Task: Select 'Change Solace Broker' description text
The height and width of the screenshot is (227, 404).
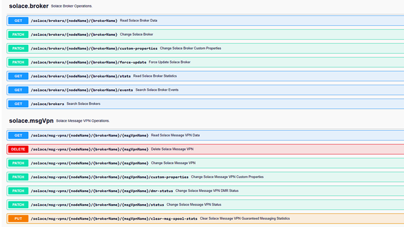Action: pyautogui.click(x=136, y=35)
